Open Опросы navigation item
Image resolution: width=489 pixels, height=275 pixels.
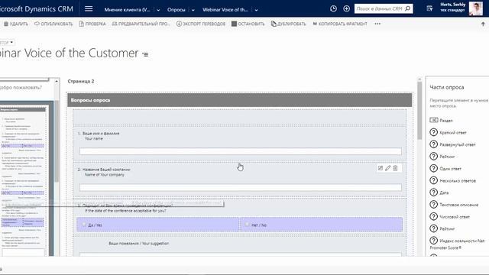[176, 10]
